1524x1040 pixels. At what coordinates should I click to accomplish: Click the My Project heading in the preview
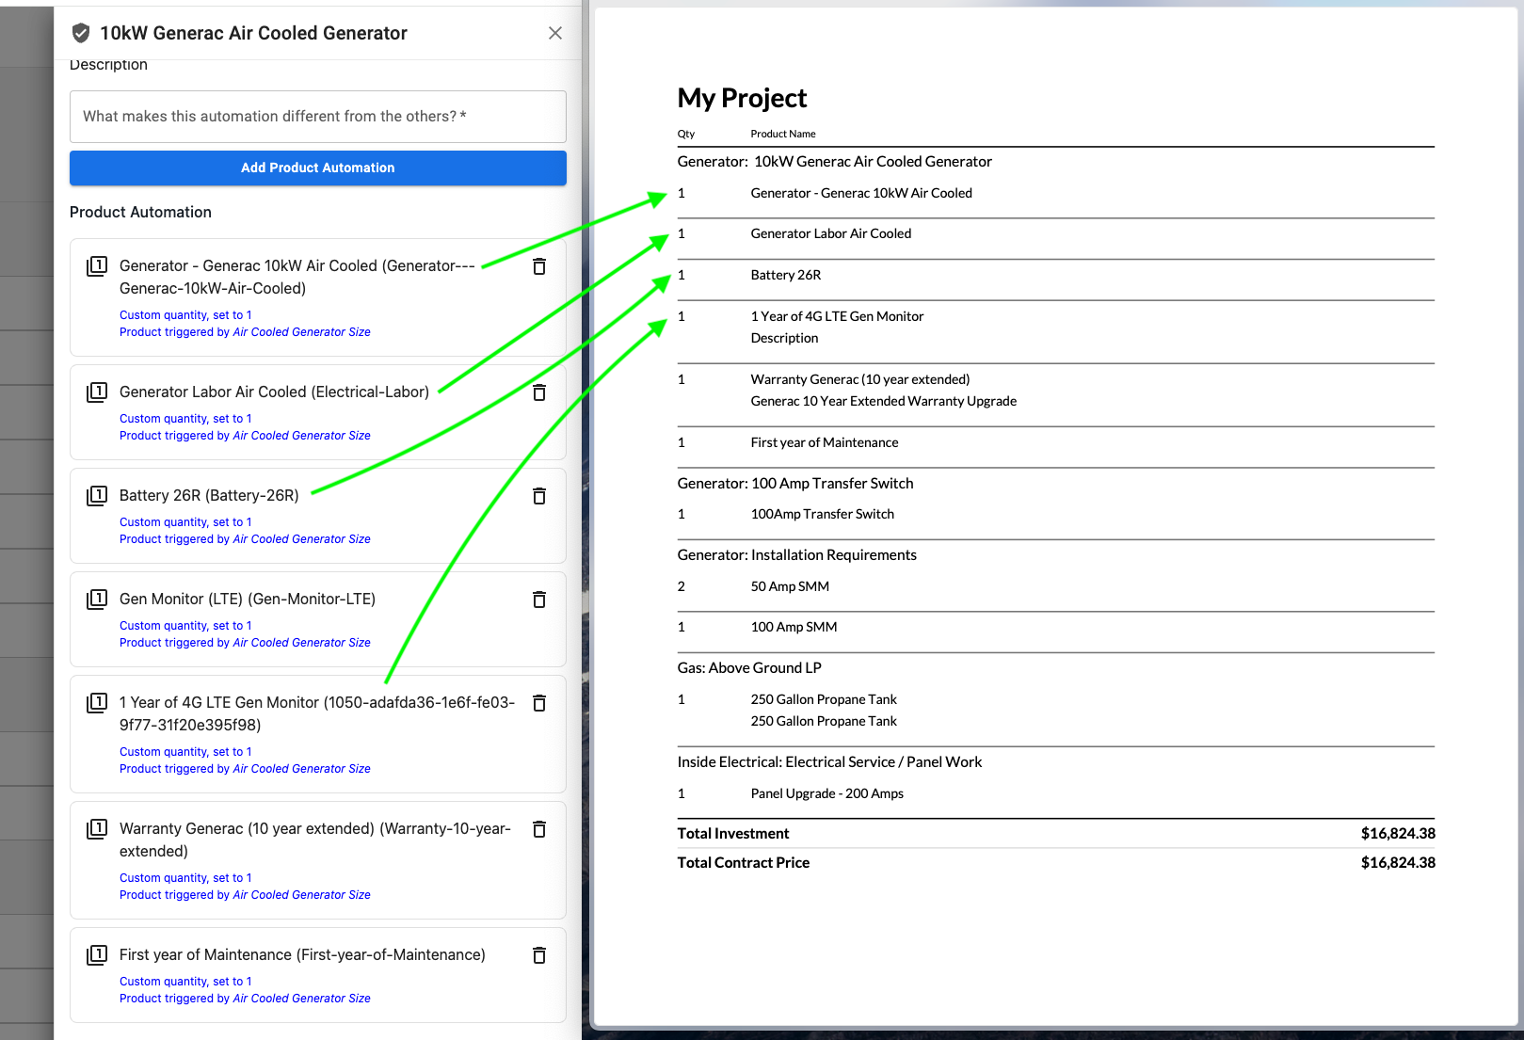coord(742,98)
